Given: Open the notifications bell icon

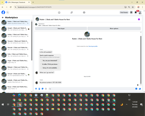Looking at the screenshot, I should coord(136,12).
